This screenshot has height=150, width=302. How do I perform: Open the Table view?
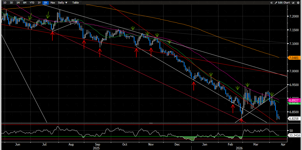[x=76, y=3]
